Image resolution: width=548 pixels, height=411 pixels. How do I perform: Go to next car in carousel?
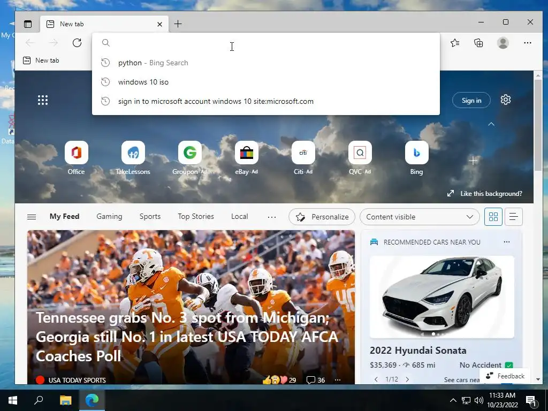tap(407, 379)
